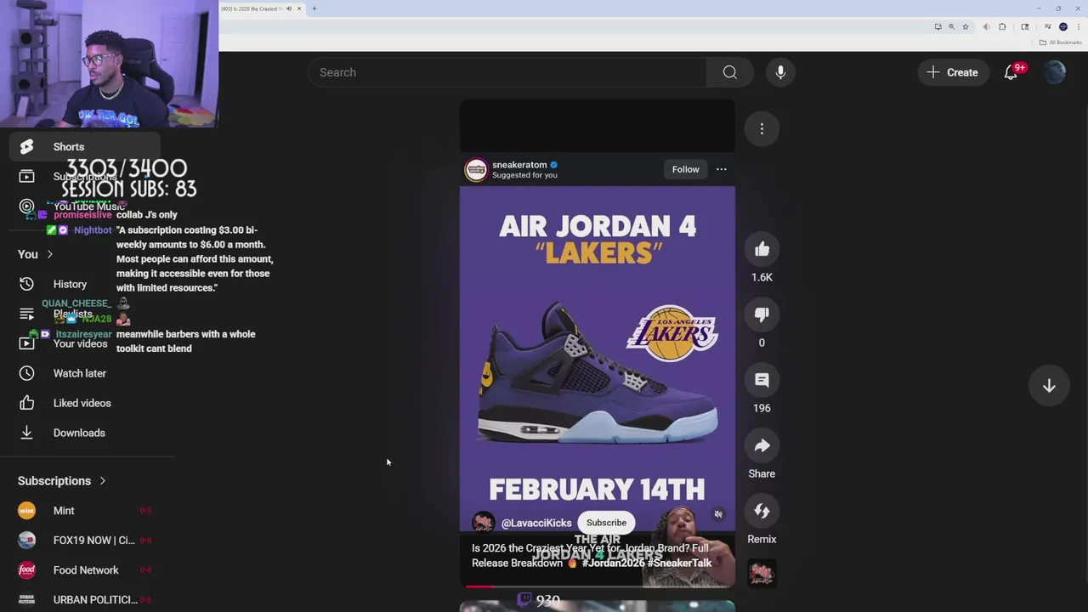This screenshot has height=612, width=1088.
Task: Open Chrome side panel search icon
Action: pos(1025,27)
